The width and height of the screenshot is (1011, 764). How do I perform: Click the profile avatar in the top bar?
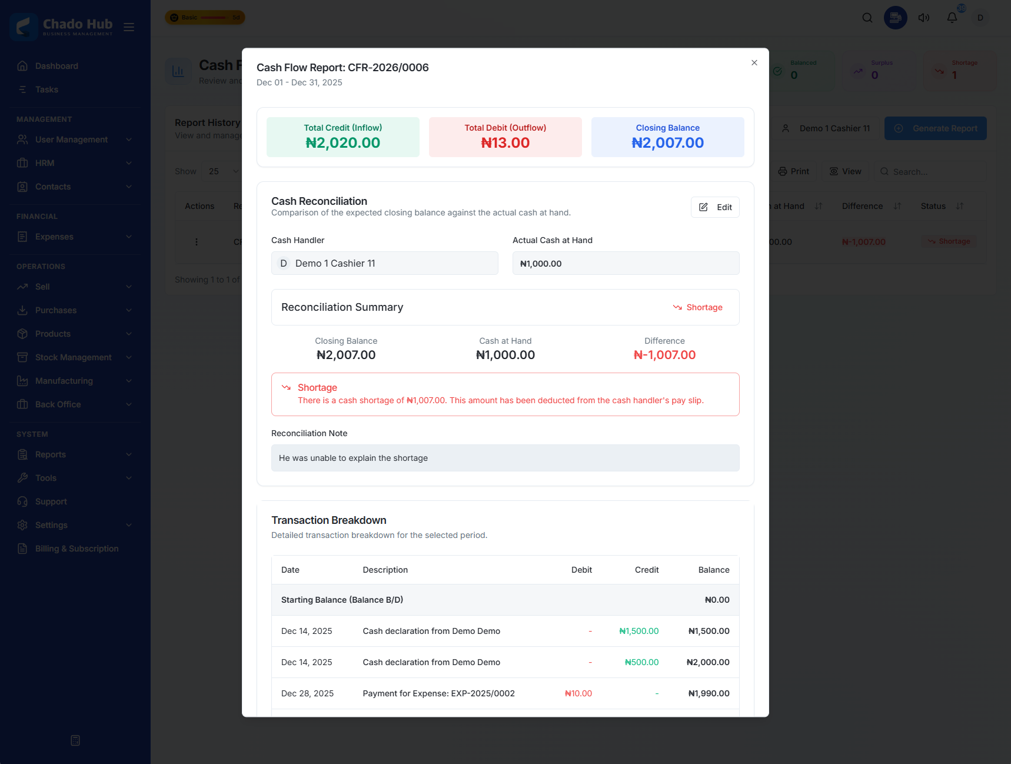pos(980,17)
